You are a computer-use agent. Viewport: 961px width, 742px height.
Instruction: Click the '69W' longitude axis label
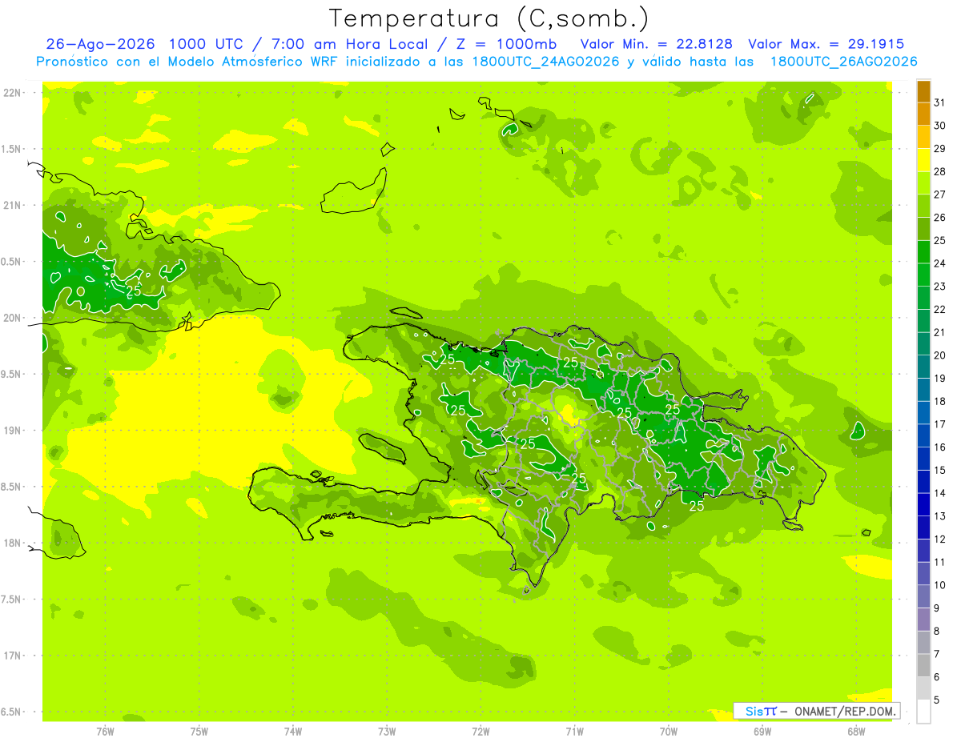pyautogui.click(x=762, y=731)
